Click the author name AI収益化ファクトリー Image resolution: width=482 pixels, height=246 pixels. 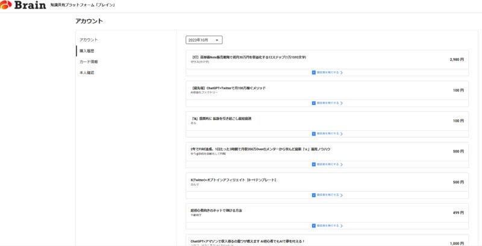[204, 93]
